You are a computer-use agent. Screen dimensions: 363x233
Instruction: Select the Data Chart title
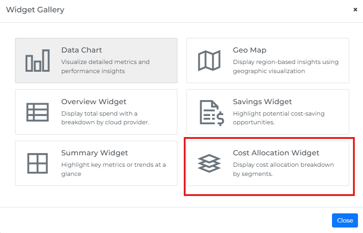pos(82,50)
